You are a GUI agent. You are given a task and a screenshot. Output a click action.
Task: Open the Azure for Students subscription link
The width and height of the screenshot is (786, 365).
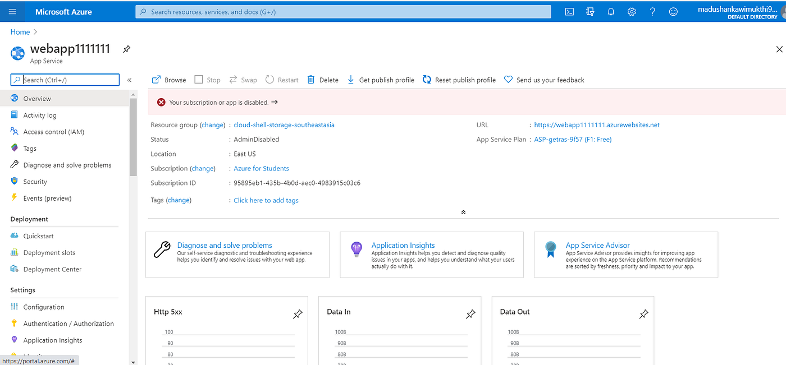point(261,168)
